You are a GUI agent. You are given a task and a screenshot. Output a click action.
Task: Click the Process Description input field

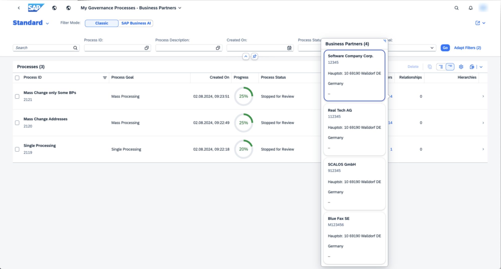click(189, 48)
